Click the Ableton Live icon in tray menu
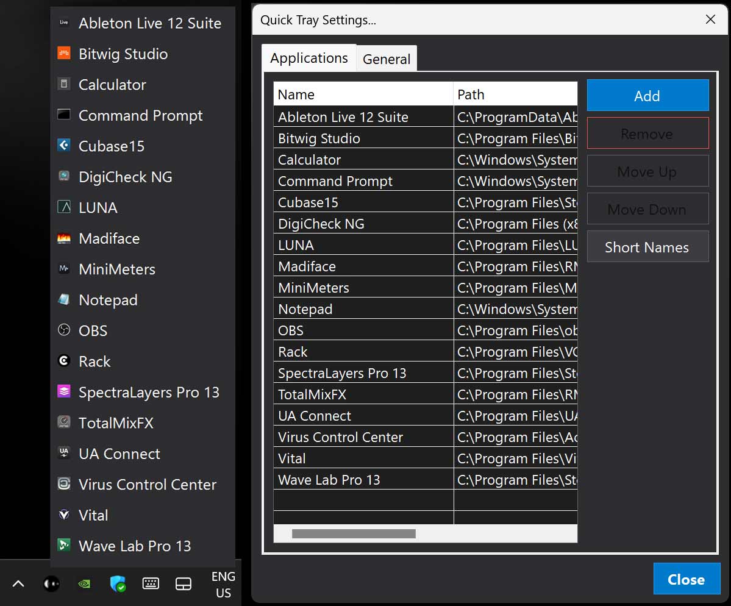Screen dimensions: 731x606 click(64, 23)
